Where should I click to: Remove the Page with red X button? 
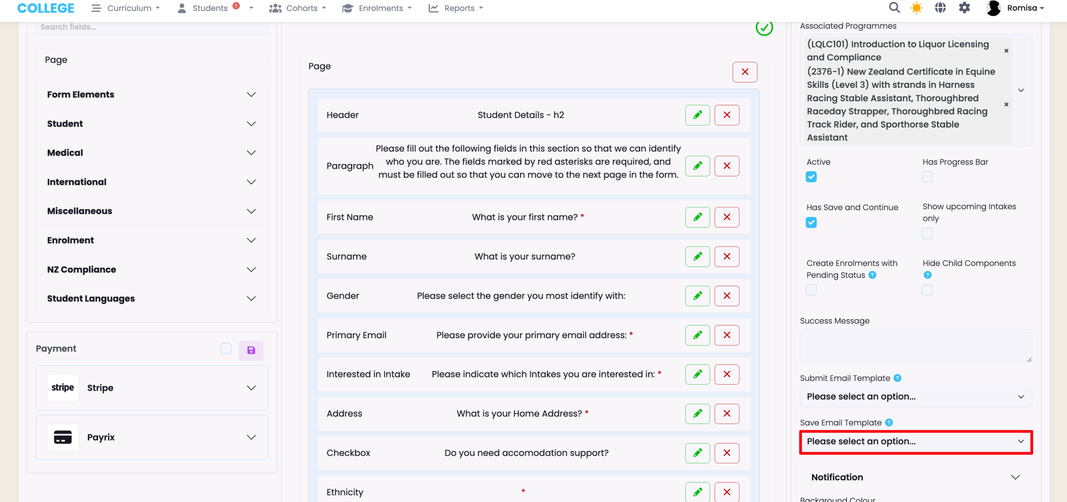pyautogui.click(x=744, y=72)
